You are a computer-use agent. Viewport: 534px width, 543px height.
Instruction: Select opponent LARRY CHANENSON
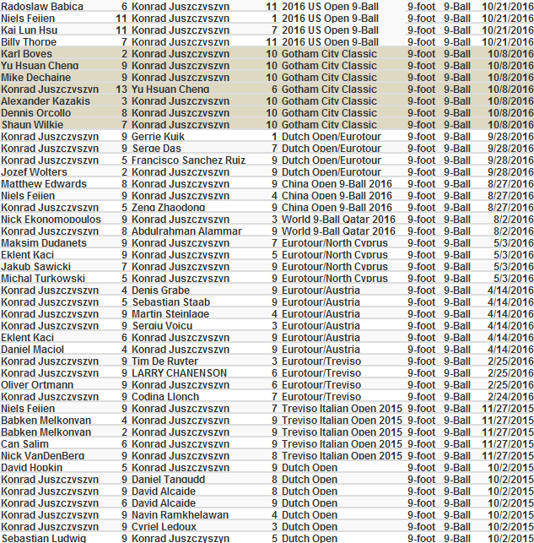tap(179, 372)
